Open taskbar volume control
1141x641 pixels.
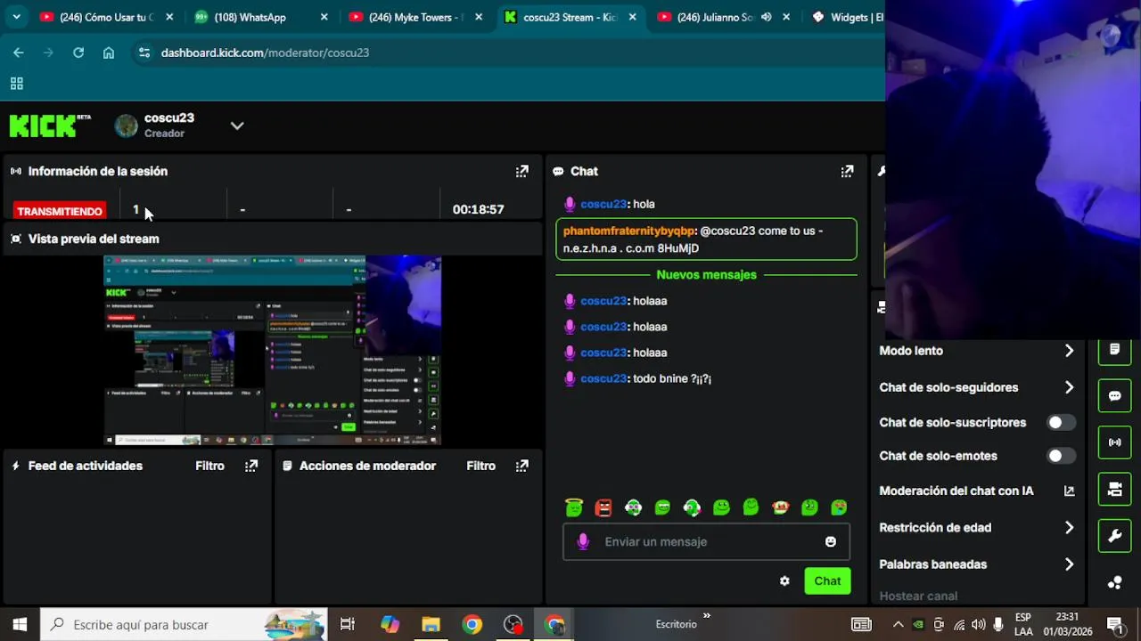(979, 625)
